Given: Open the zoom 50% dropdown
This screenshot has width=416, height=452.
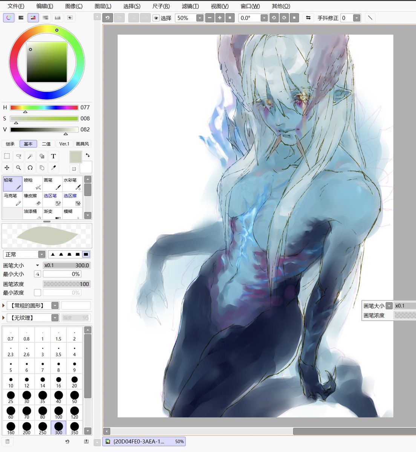Looking at the screenshot, I should (200, 18).
